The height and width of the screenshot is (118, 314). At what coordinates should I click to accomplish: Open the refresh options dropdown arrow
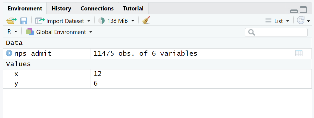tap(308, 21)
